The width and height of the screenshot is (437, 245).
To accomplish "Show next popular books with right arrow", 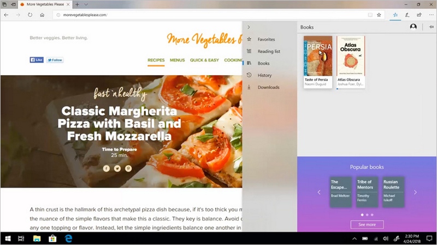I will click(415, 192).
